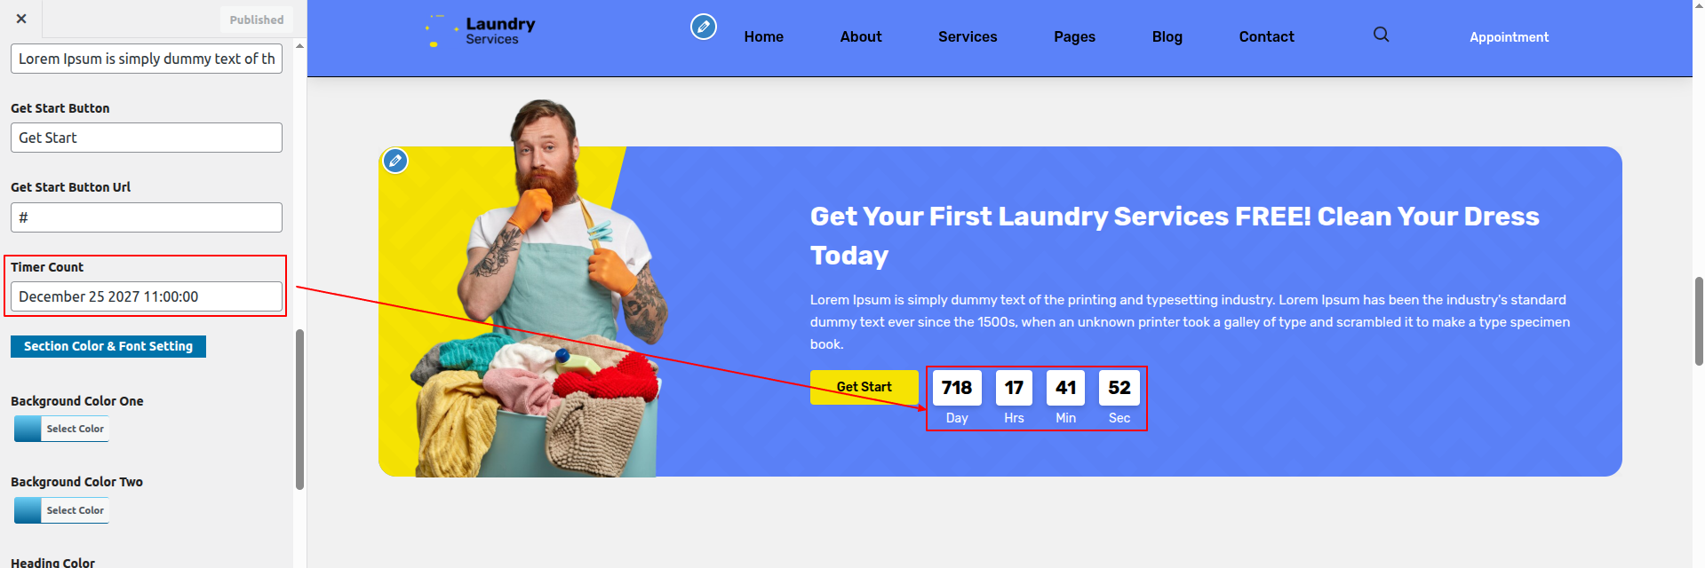Image resolution: width=1705 pixels, height=568 pixels.
Task: Select Color for Background Color Two
Action: point(61,510)
